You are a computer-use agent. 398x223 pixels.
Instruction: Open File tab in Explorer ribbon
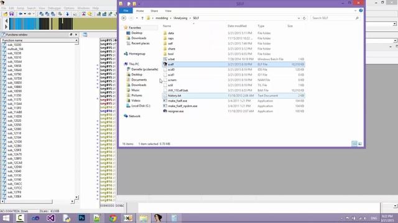pyautogui.click(x=126, y=11)
